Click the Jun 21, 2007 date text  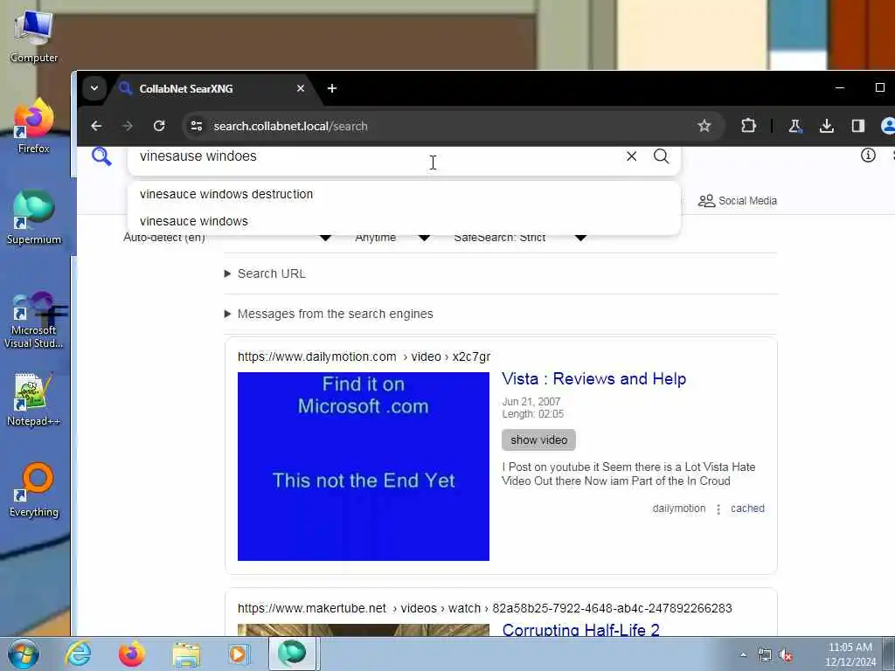pos(531,402)
